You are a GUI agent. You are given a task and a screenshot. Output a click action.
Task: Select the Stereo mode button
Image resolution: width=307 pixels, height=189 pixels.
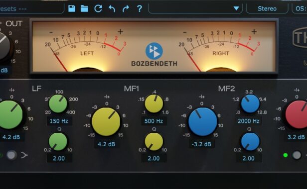267,8
